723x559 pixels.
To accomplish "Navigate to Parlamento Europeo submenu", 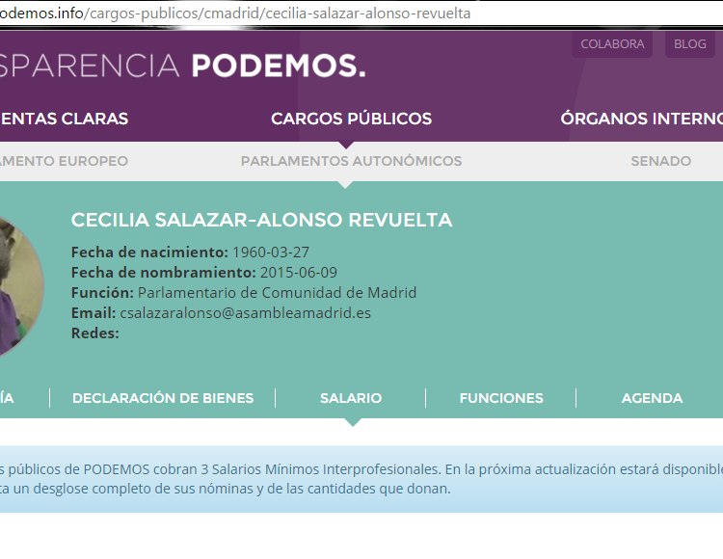I will [x=64, y=161].
